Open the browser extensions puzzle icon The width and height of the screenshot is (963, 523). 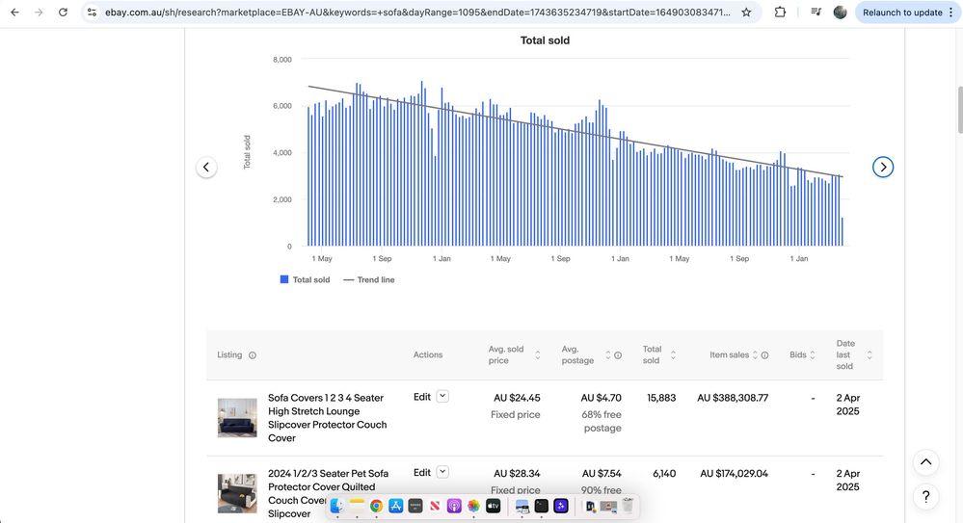[x=780, y=13]
